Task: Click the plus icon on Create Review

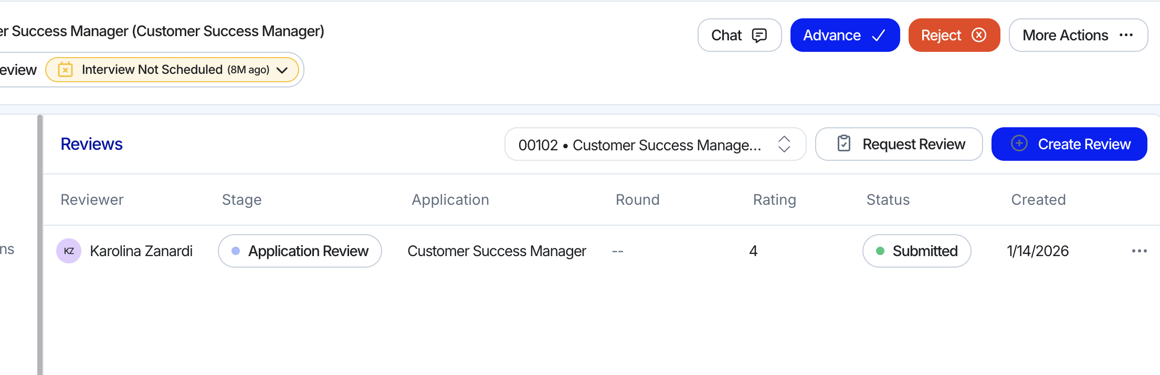Action: (1019, 144)
